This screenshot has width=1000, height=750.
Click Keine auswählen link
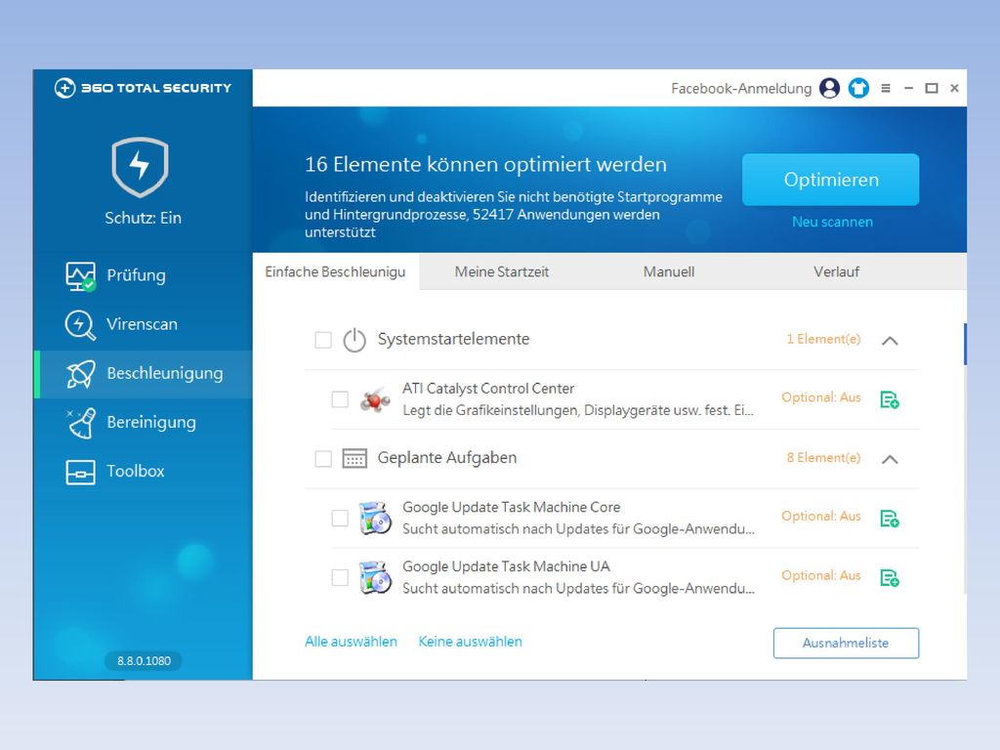(470, 642)
